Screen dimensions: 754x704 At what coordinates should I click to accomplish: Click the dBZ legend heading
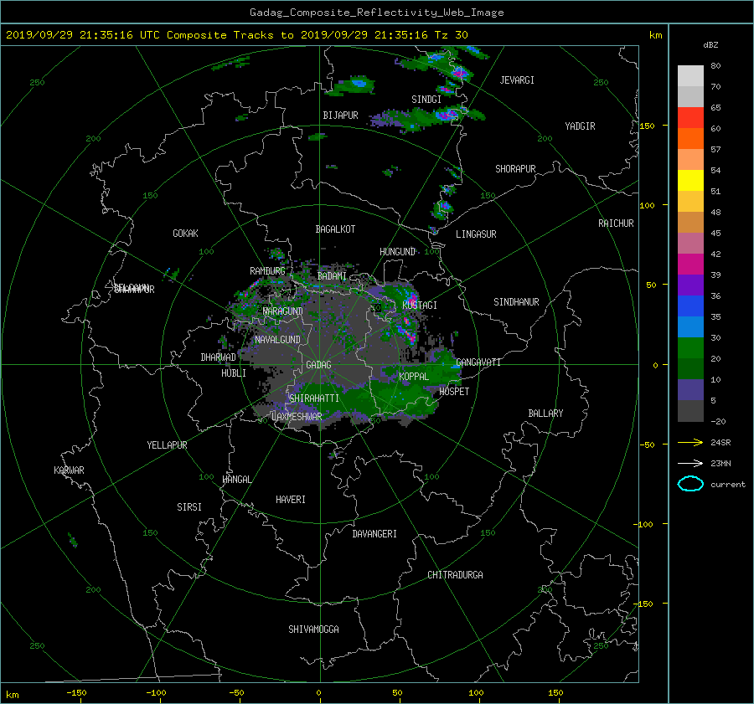710,45
